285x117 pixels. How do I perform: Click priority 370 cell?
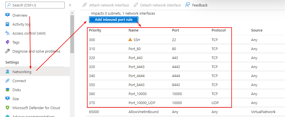point(92,103)
